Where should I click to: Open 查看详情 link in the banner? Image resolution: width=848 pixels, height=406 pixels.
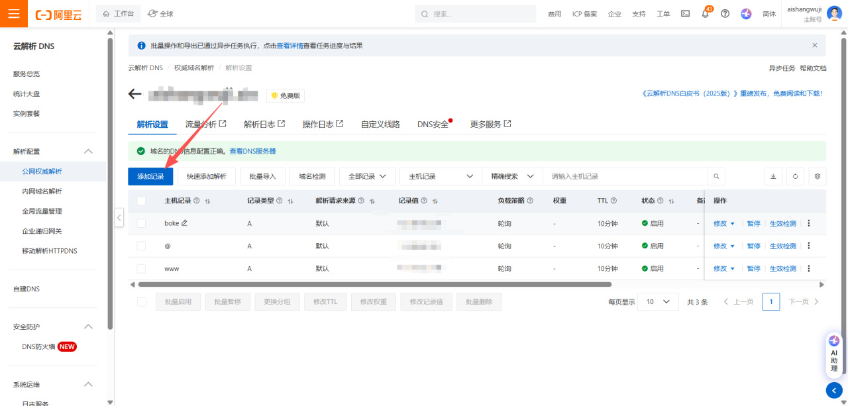290,46
